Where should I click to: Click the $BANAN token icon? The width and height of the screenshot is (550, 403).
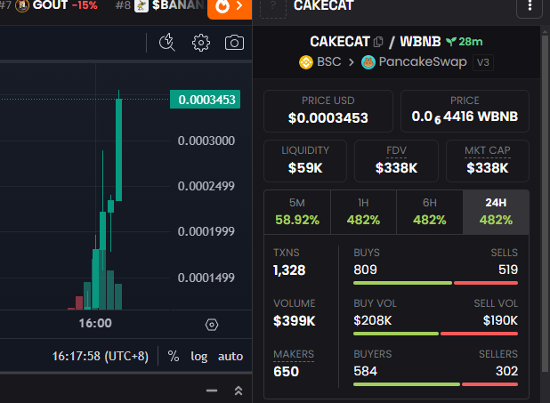[x=142, y=5]
